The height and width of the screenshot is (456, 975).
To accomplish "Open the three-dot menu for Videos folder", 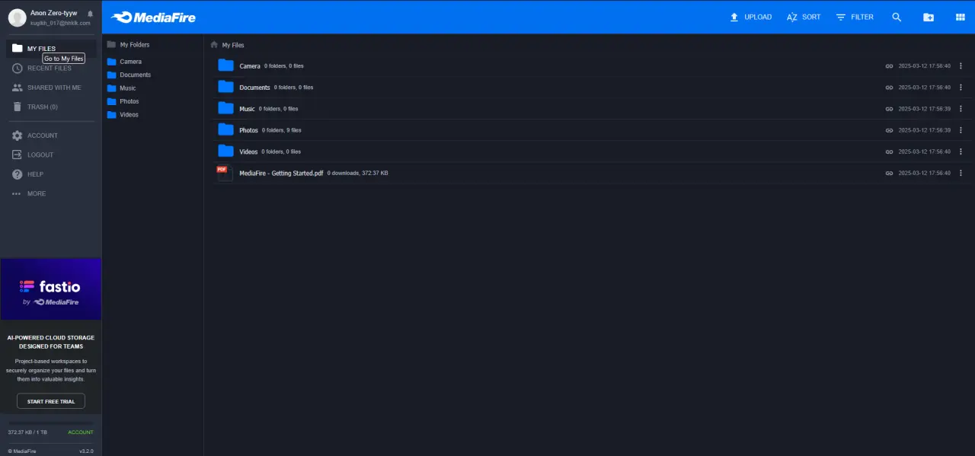I will point(961,151).
